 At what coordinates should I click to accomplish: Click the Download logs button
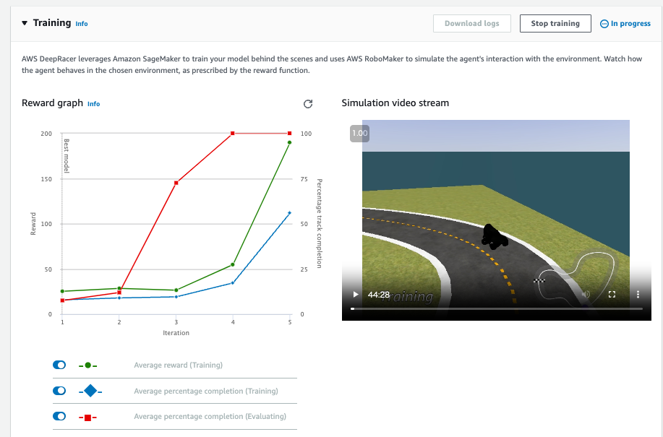(x=471, y=24)
